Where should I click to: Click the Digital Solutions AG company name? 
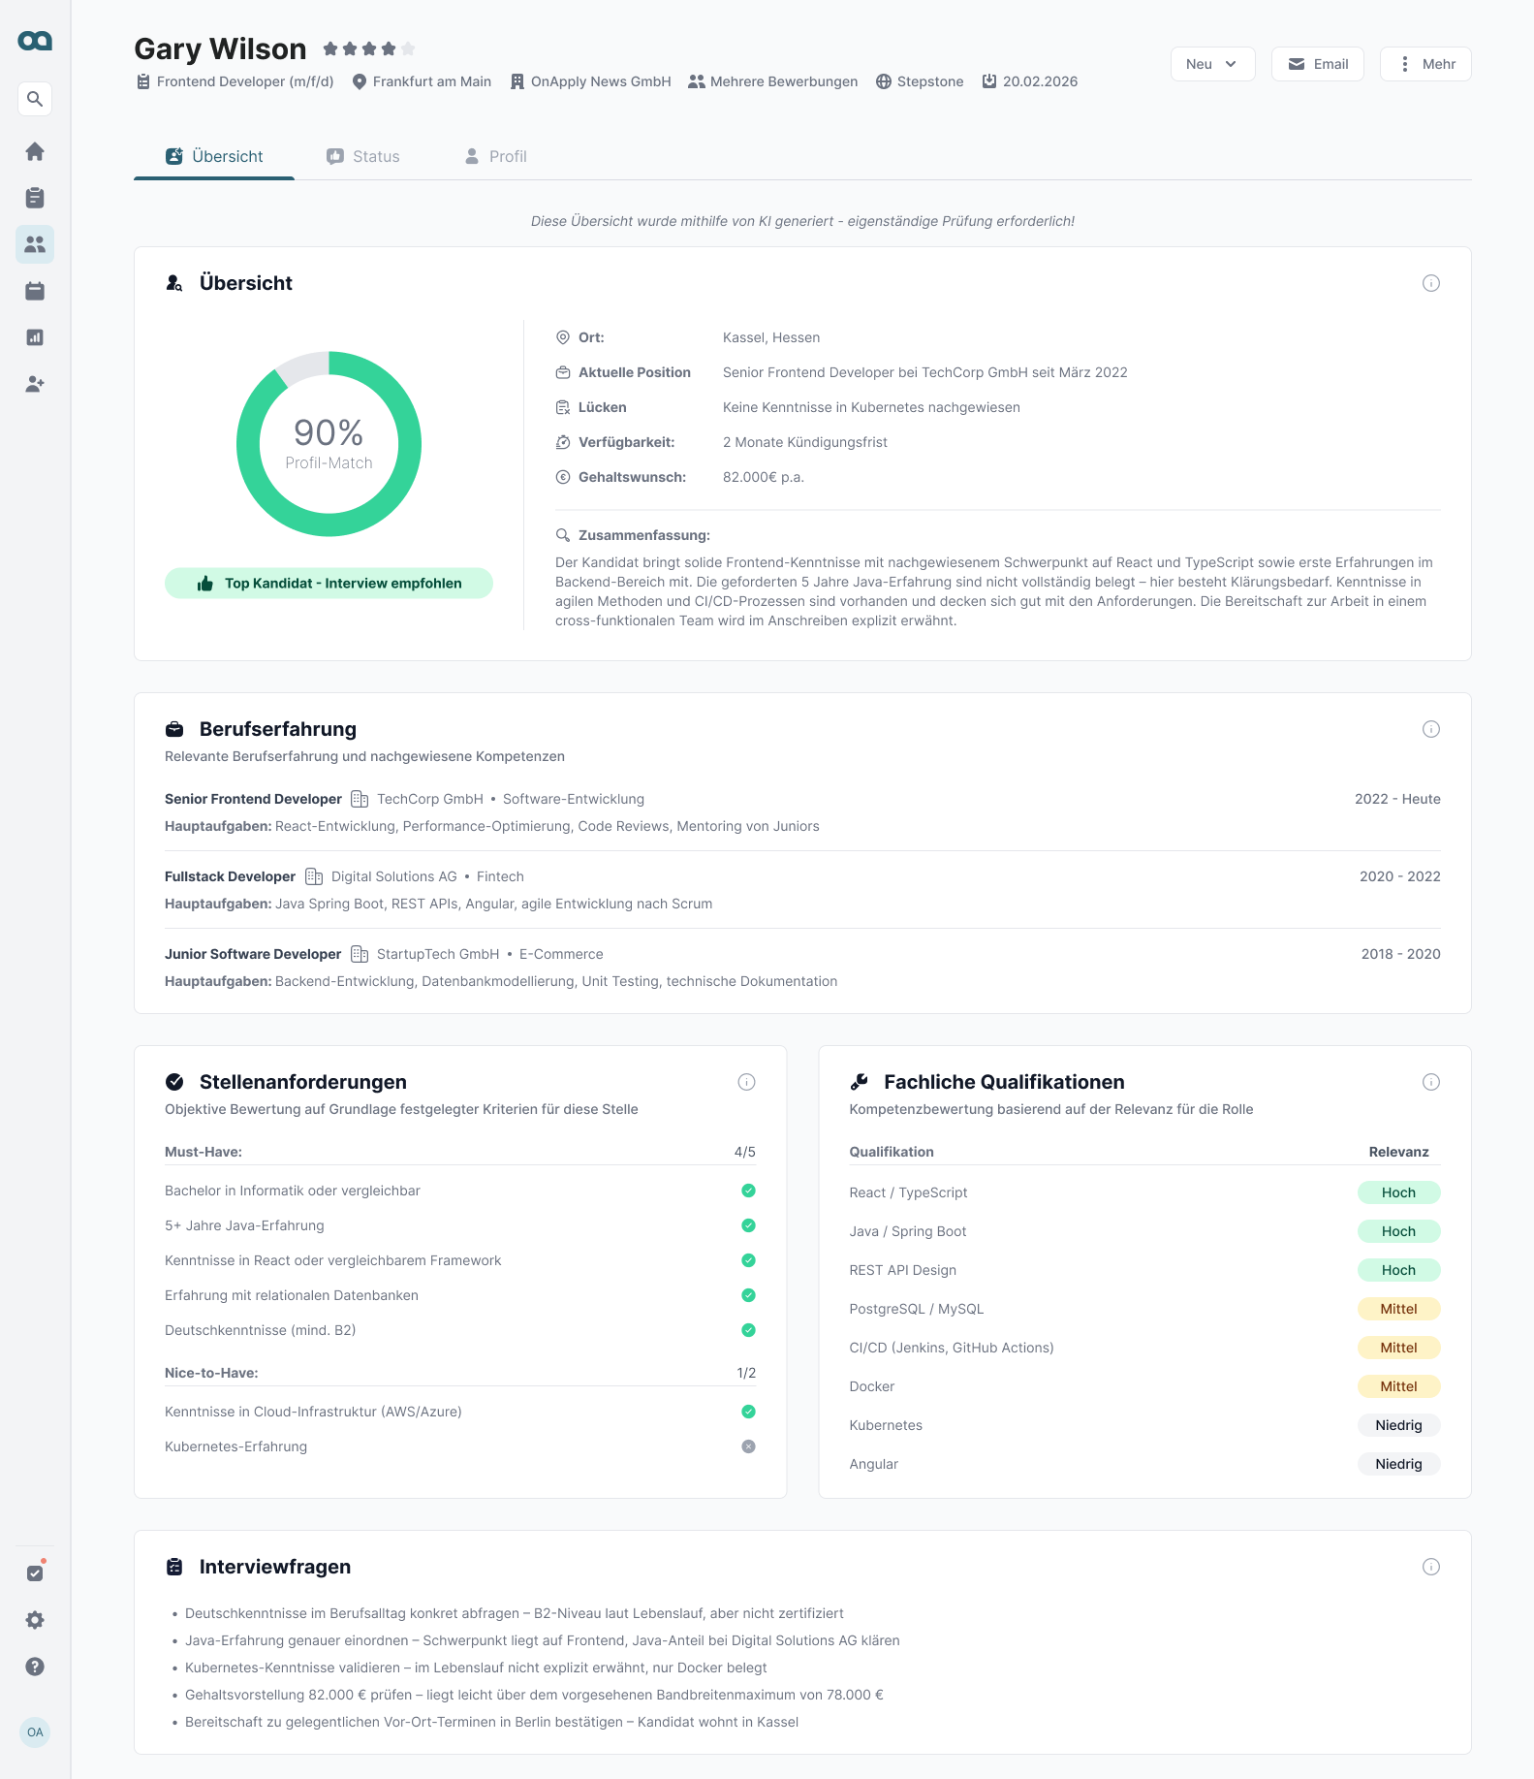click(x=394, y=876)
